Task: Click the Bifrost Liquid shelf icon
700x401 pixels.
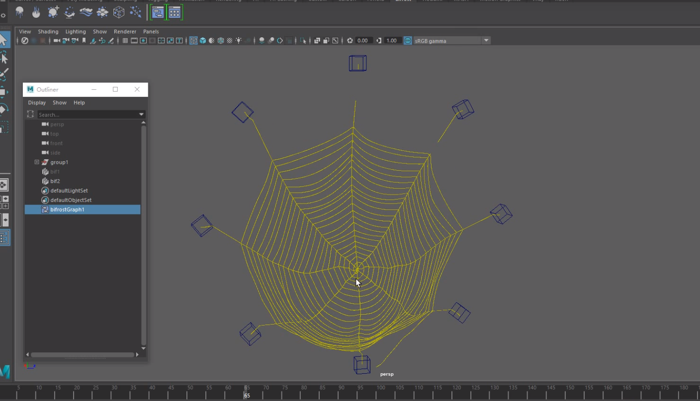Action: (20, 11)
